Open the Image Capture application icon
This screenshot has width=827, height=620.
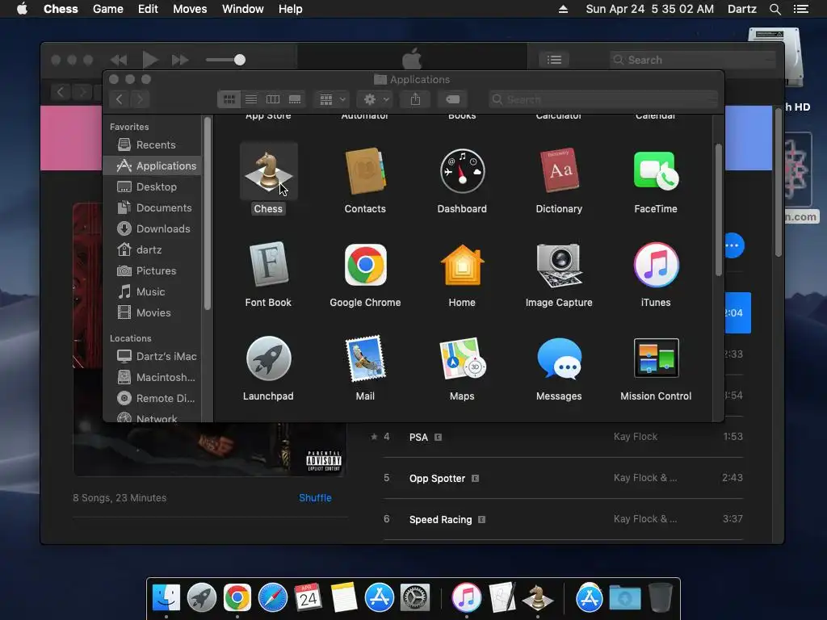559,265
